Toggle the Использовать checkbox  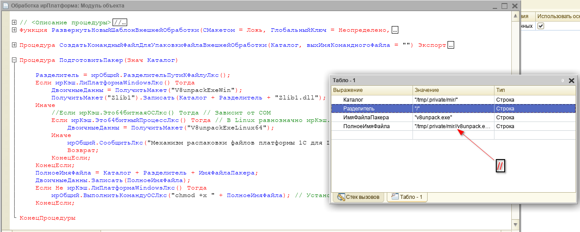541,27
